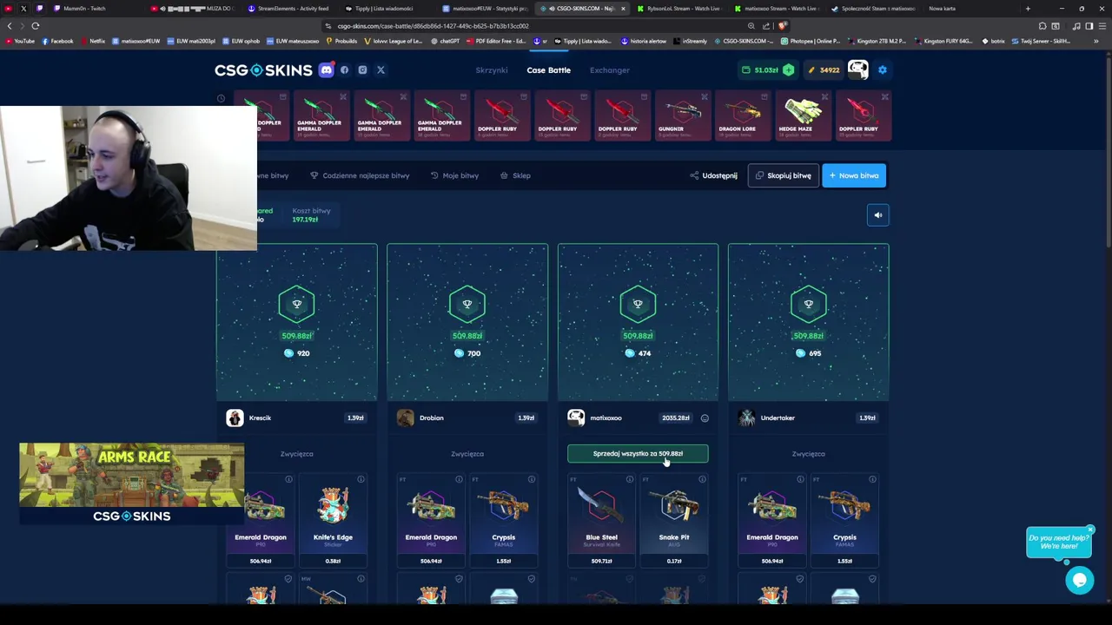Click matixoxoo's player avatar

(576, 418)
